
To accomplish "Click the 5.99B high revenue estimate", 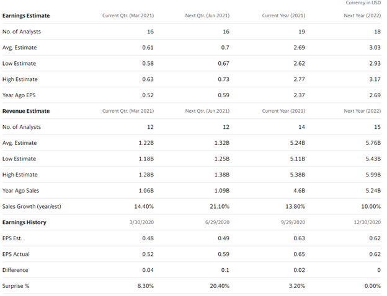I will point(373,175).
